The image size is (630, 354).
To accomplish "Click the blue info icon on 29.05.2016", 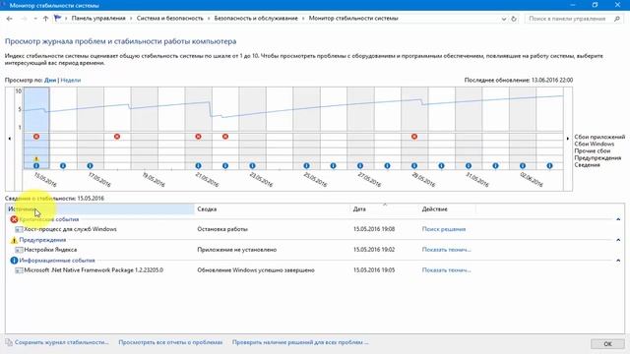I will click(414, 166).
